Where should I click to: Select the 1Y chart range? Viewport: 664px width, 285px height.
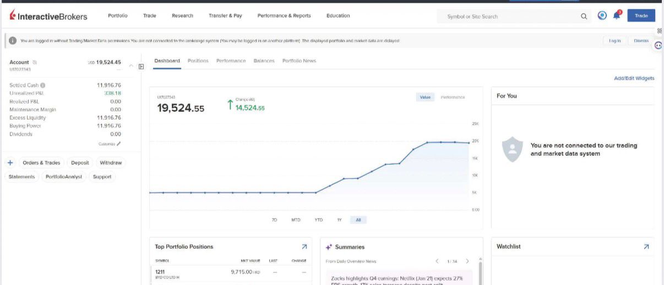coord(339,220)
